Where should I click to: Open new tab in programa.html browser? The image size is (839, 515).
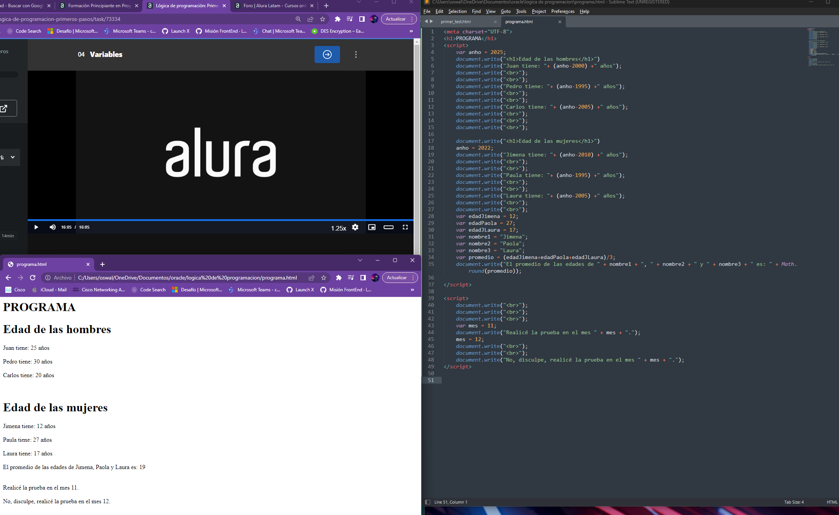click(x=102, y=264)
